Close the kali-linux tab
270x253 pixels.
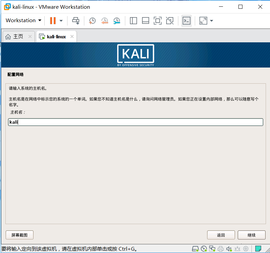pos(72,36)
